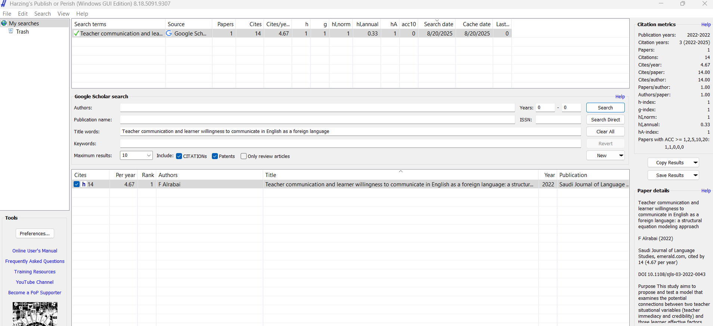Click the Copy Results button
713x326 pixels.
coord(670,162)
